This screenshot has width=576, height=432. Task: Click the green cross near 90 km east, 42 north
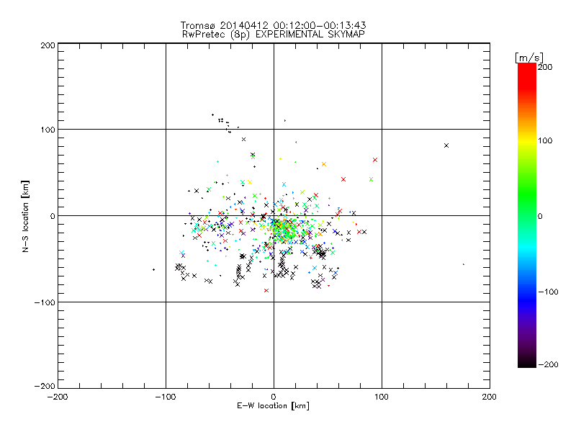pos(371,179)
